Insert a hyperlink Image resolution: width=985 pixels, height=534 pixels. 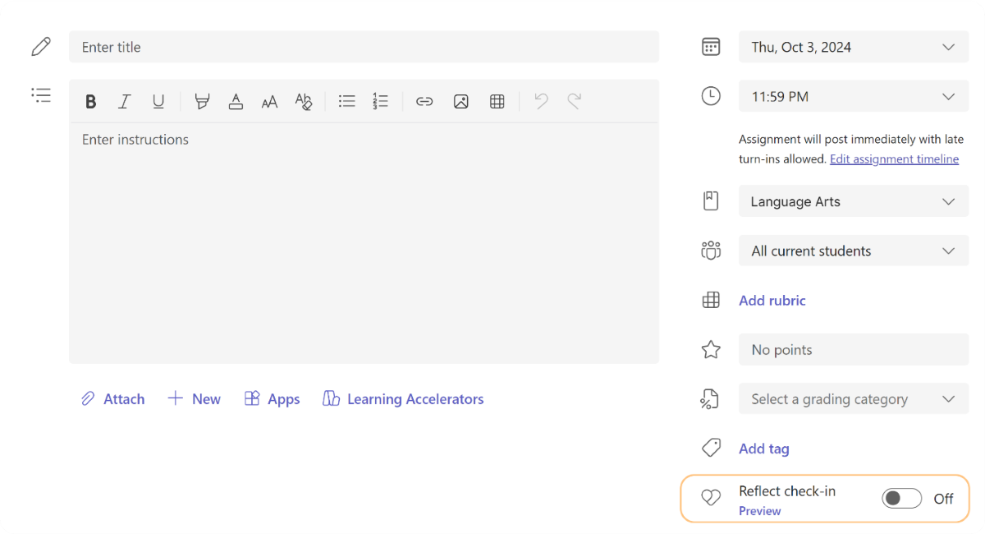[x=424, y=102]
